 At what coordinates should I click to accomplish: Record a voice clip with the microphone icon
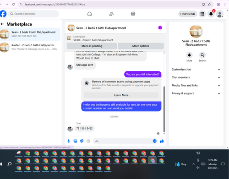coord(69,141)
